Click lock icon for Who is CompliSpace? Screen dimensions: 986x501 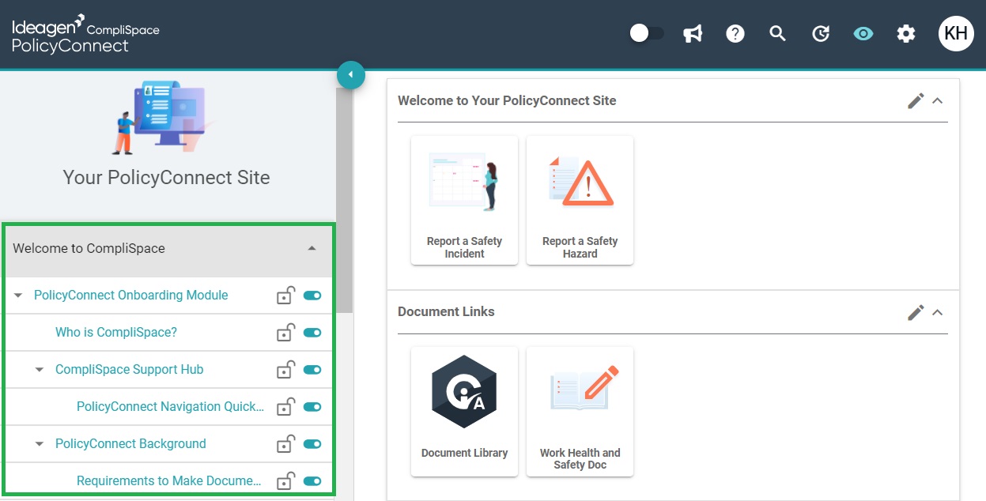click(285, 332)
